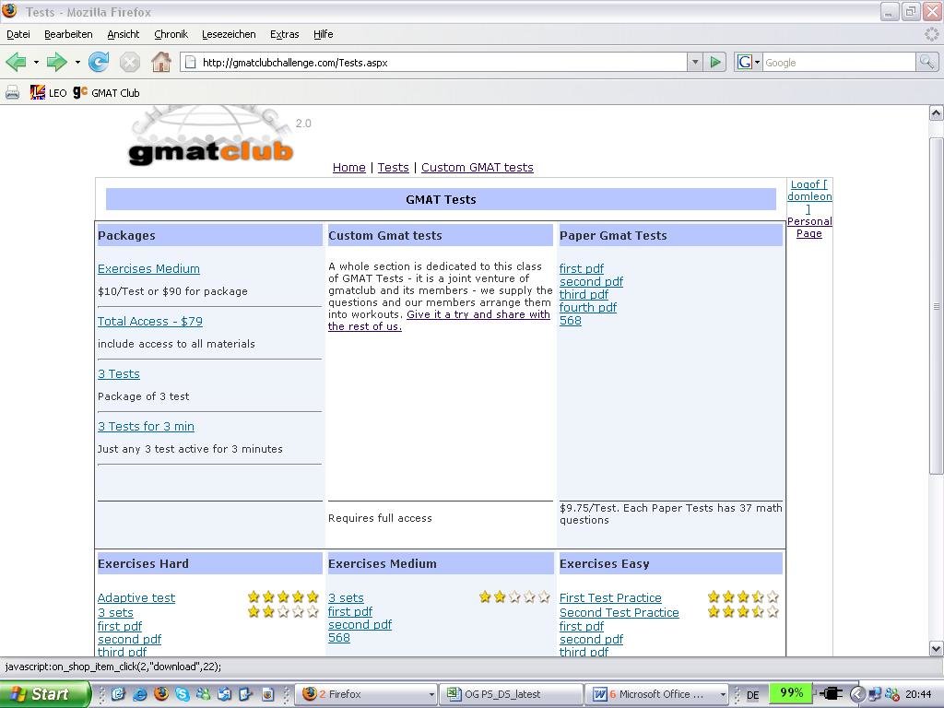The image size is (944, 708).
Task: Click the Logof [domleon] link
Action: [809, 196]
